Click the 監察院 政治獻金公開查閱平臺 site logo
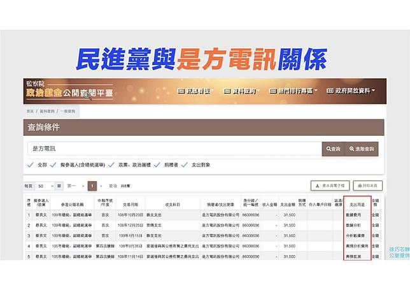The width and height of the screenshot is (410, 290). (69, 89)
